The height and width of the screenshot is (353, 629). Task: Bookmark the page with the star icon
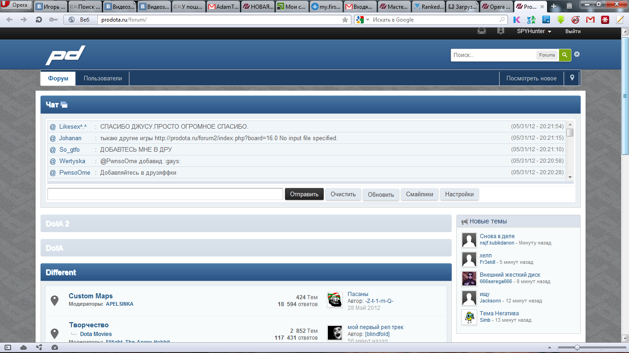345,20
